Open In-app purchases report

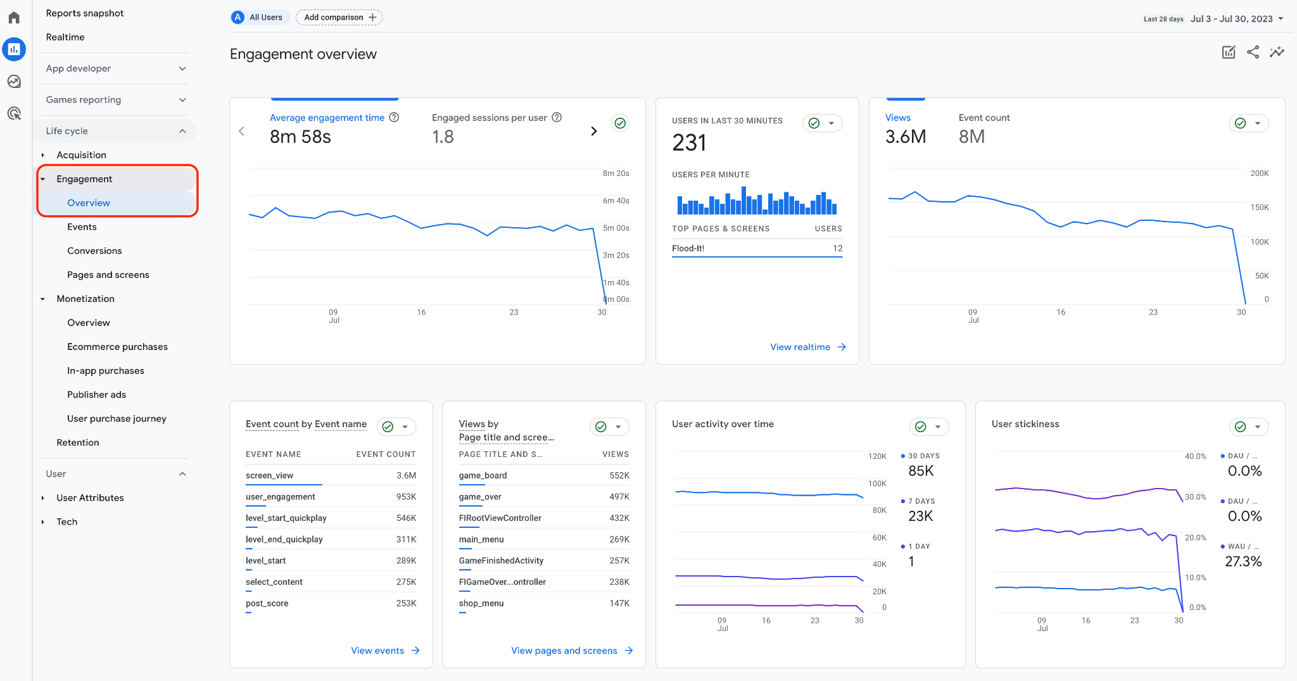(x=106, y=371)
